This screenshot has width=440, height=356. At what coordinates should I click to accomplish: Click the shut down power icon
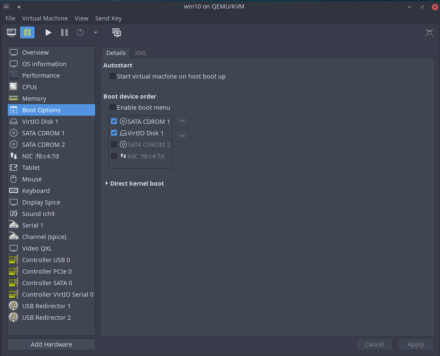click(x=80, y=32)
